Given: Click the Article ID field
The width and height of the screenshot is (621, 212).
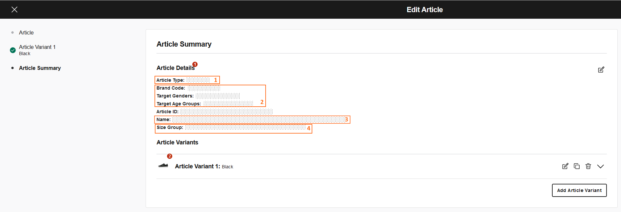Looking at the screenshot, I should pos(214,112).
